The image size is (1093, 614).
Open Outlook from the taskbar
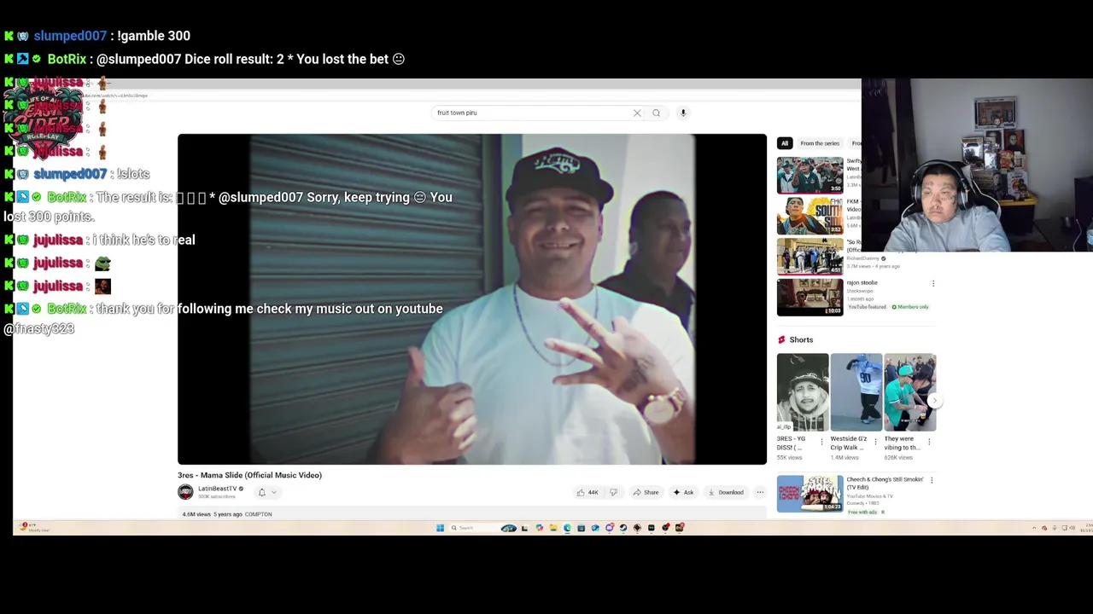pyautogui.click(x=595, y=528)
